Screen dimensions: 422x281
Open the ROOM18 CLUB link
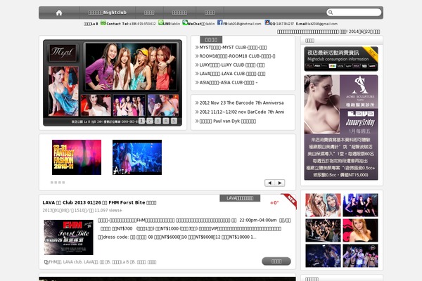(x=237, y=56)
